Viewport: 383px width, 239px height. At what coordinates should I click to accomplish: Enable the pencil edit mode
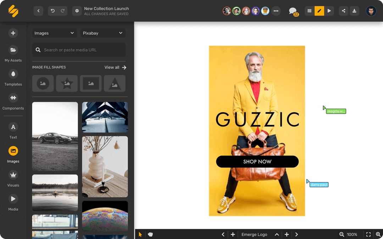pyautogui.click(x=319, y=11)
